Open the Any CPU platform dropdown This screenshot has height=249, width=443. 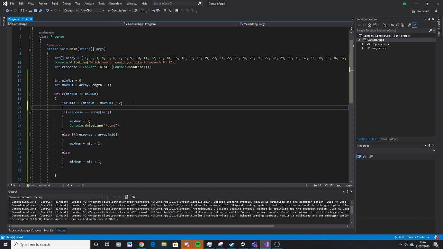[92, 11]
